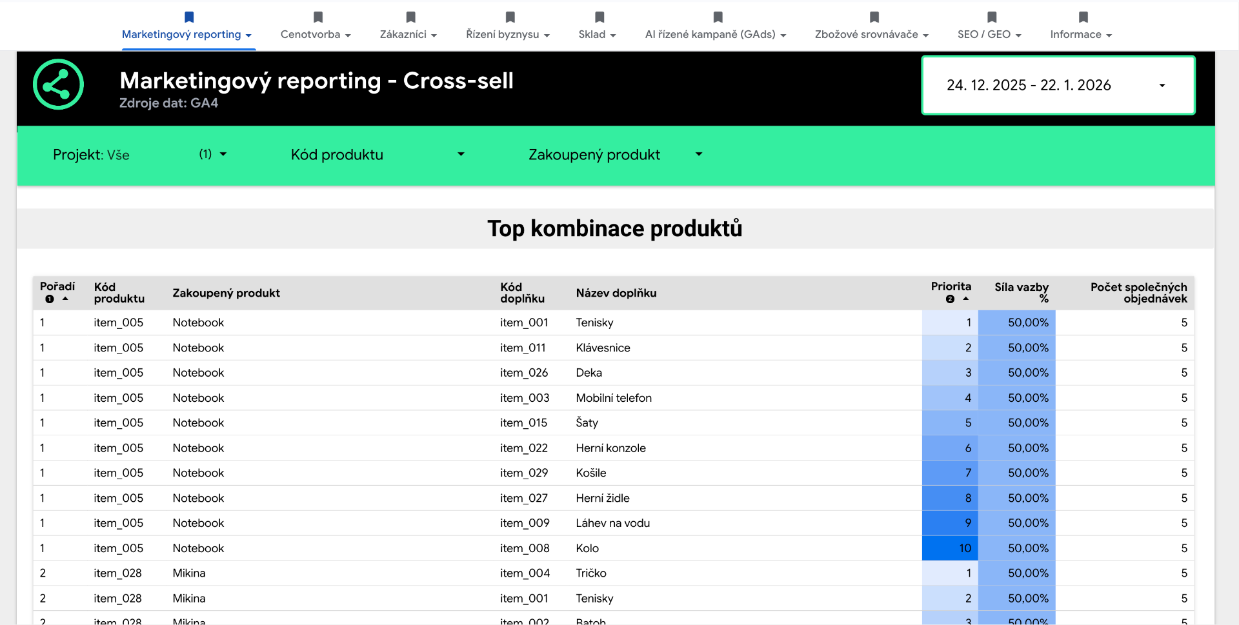Sort by Kód produktu column header
Screen dimensions: 1239x625
point(119,293)
